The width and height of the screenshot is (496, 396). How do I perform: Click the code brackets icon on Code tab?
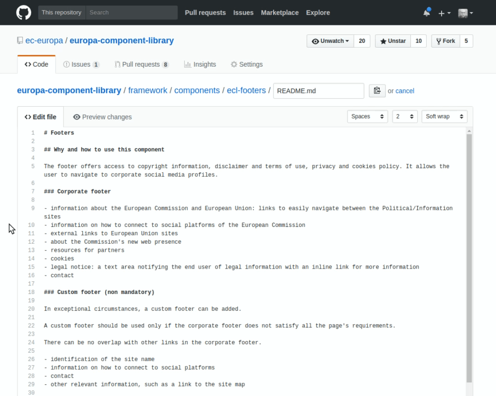pos(28,65)
